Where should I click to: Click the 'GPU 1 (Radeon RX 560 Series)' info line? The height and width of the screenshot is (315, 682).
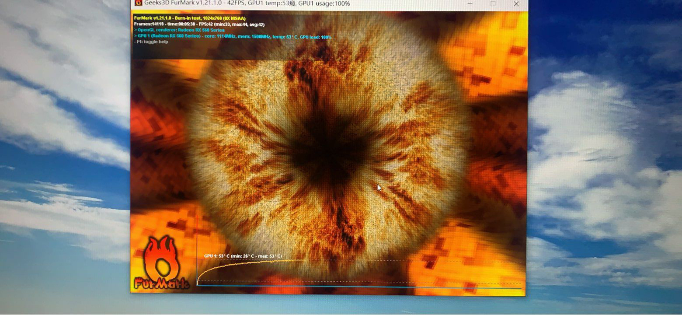pyautogui.click(x=233, y=37)
